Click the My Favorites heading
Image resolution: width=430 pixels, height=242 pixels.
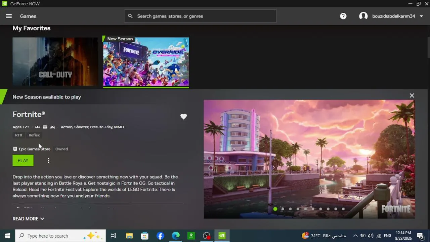(32, 28)
